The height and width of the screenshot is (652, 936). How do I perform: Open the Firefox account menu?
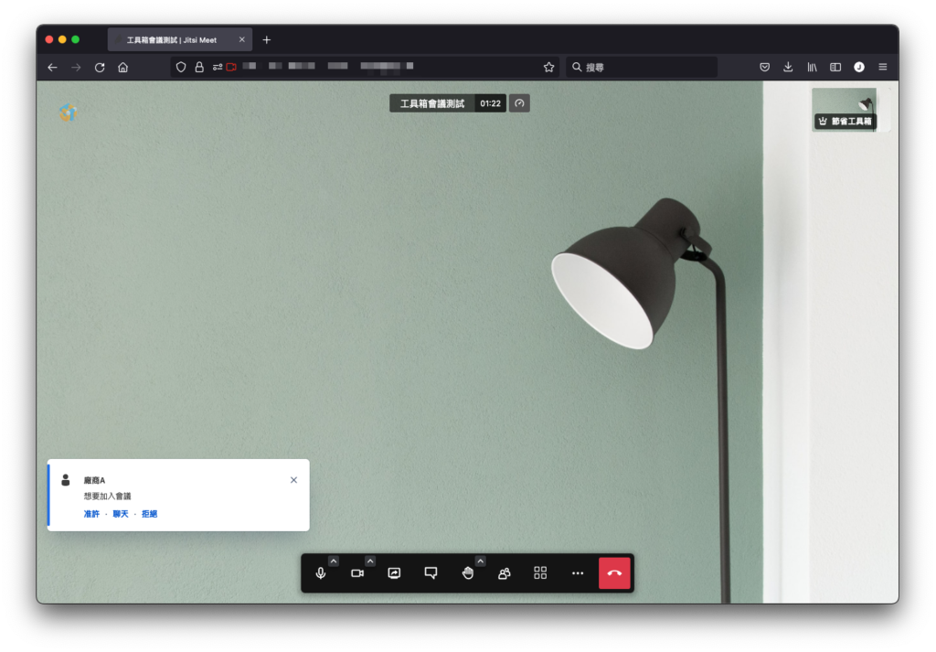[859, 68]
